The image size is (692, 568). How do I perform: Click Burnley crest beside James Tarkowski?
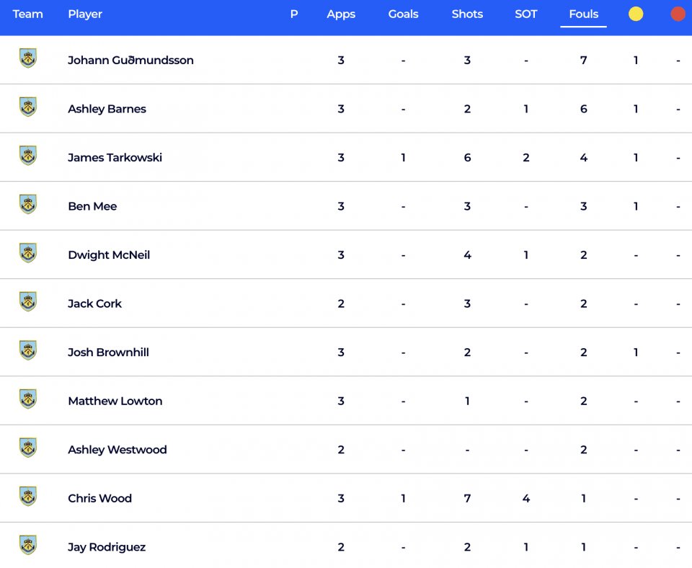[28, 156]
